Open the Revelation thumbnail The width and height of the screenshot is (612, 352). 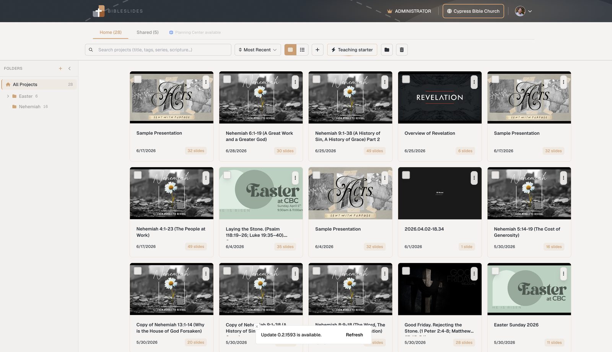[x=440, y=97]
